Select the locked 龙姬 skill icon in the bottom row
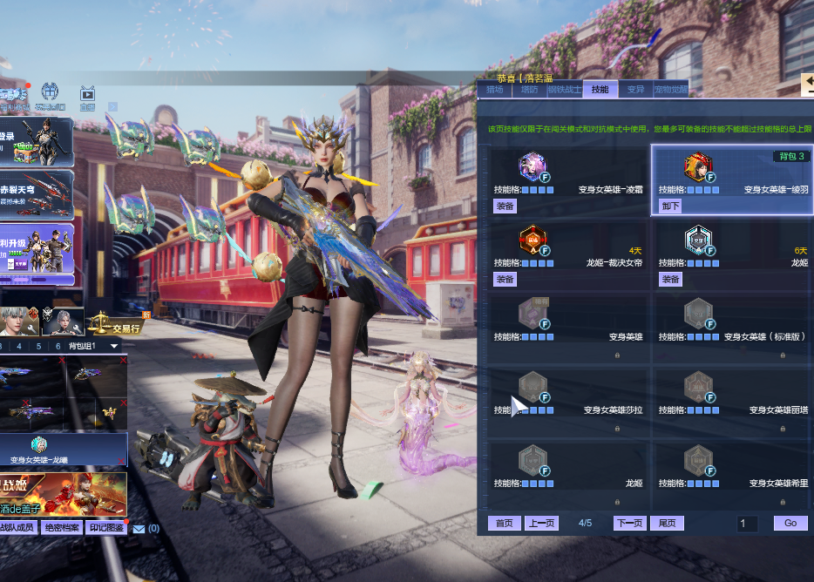The height and width of the screenshot is (582, 814). point(532,461)
